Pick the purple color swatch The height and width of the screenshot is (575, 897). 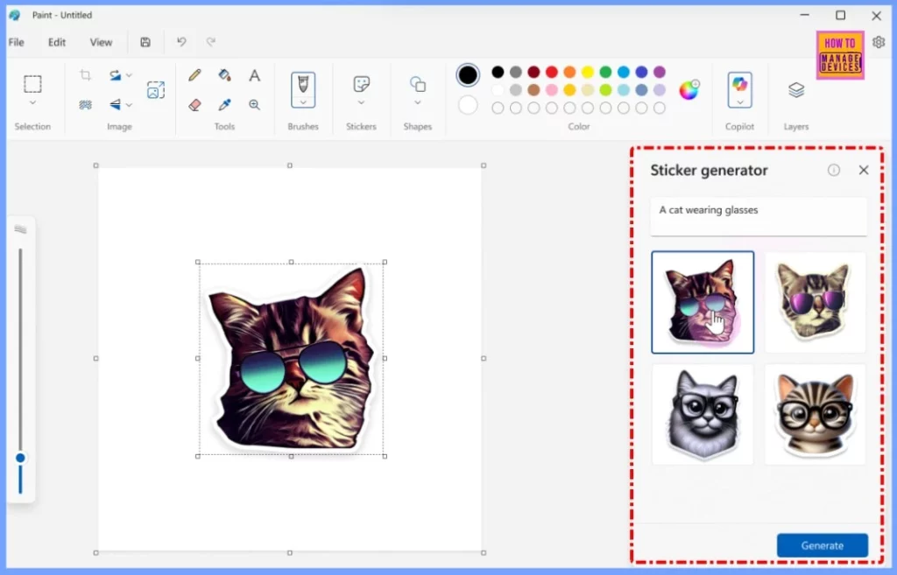pos(660,72)
